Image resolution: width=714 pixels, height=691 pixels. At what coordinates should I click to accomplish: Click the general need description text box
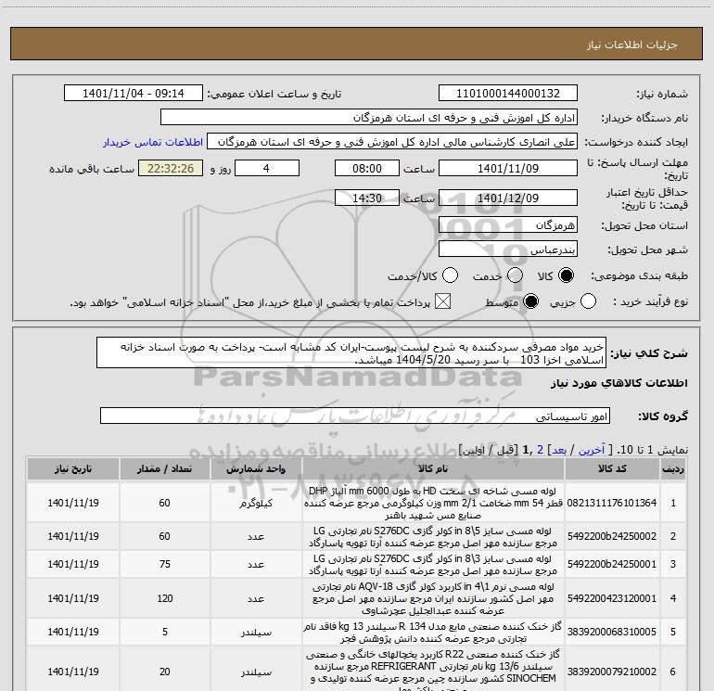[351, 353]
